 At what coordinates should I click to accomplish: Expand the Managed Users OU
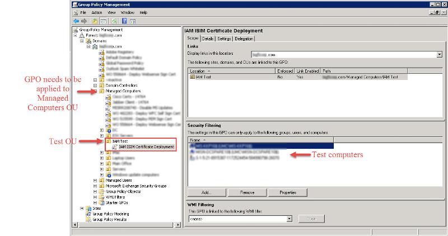click(95, 180)
